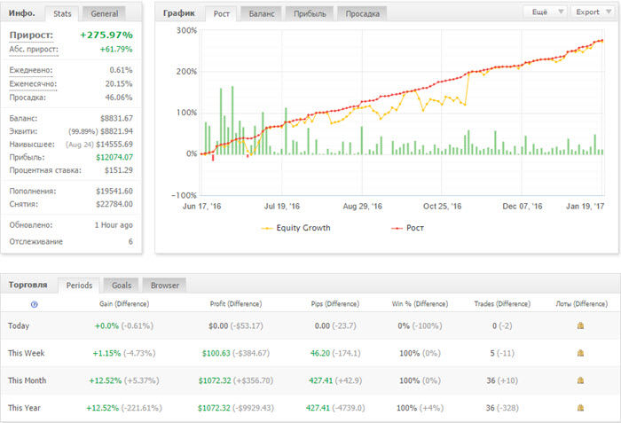The image size is (621, 423).
Task: Toggle the red Рост legend series
Action: pos(407,228)
